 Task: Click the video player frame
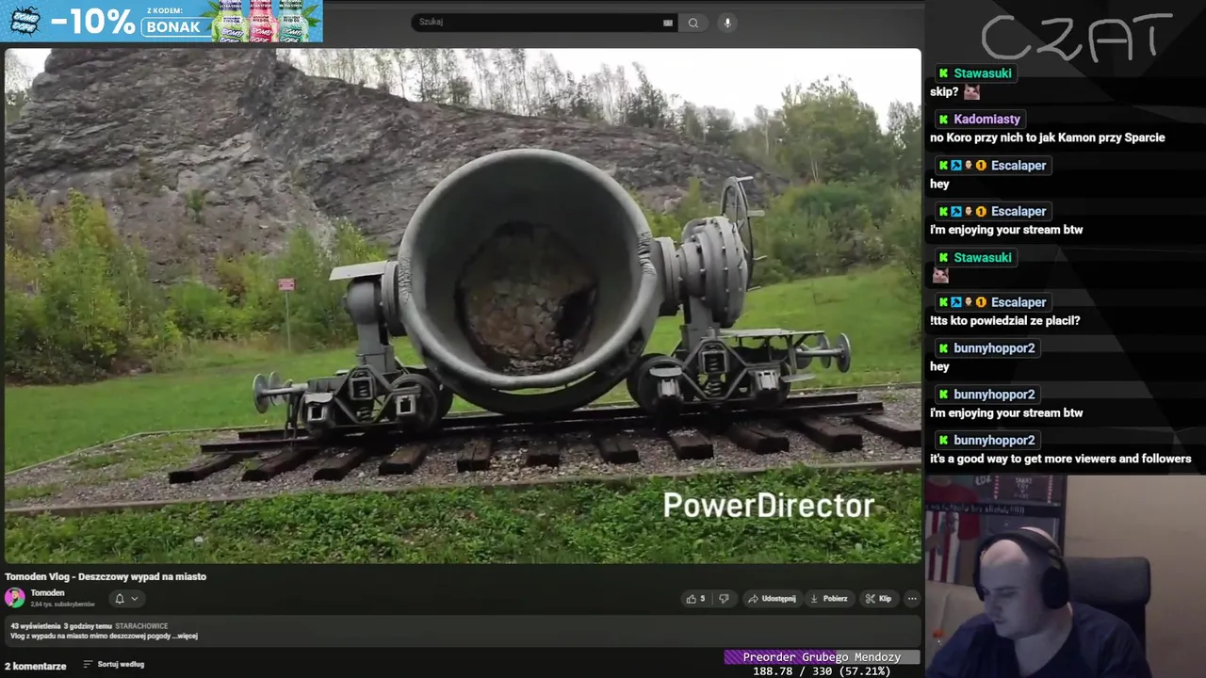463,306
